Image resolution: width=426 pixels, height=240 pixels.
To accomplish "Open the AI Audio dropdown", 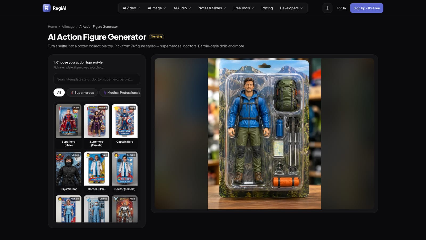I will pos(182,8).
